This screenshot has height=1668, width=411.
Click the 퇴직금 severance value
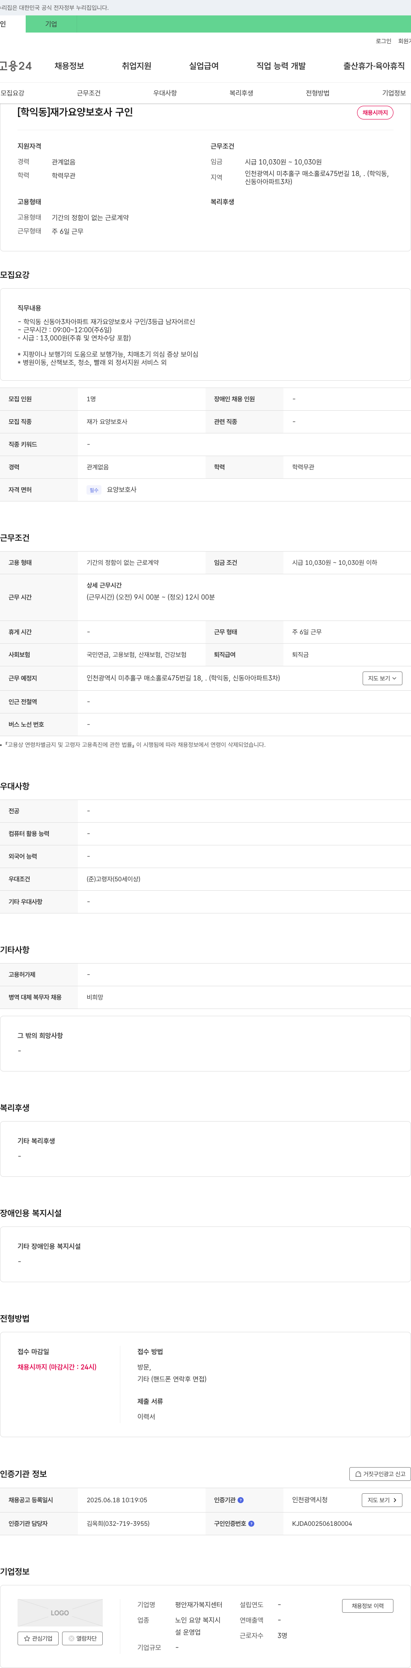point(300,655)
